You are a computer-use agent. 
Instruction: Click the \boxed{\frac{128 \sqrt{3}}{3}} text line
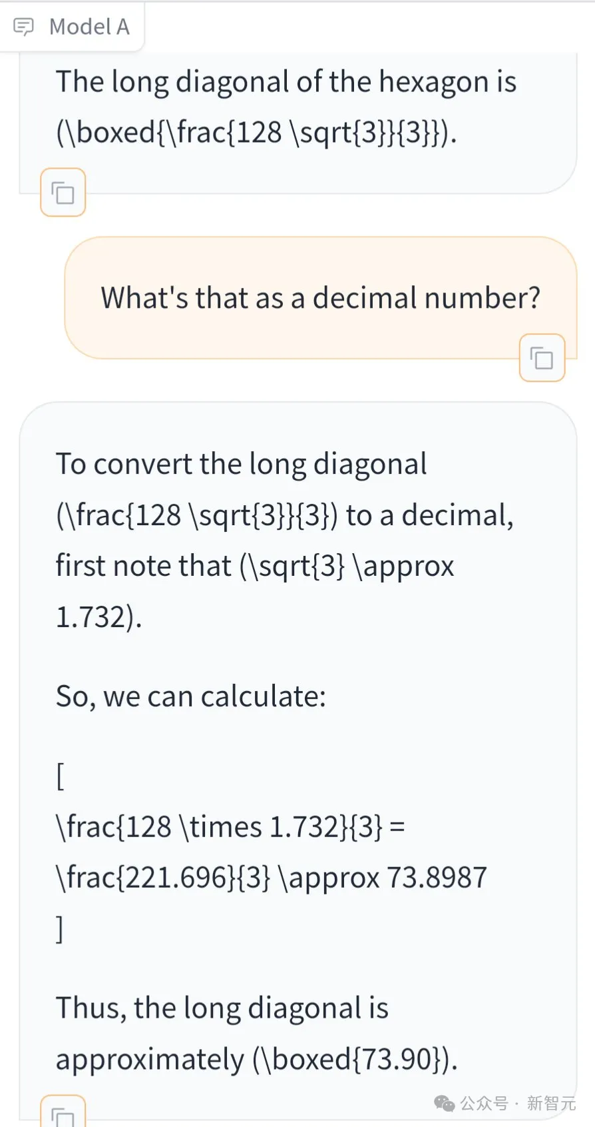(256, 133)
